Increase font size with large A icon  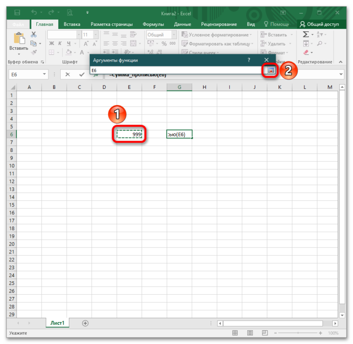[x=86, y=44]
